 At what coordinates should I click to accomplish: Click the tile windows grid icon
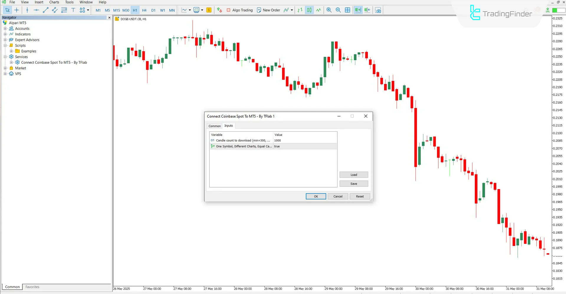[x=347, y=10]
